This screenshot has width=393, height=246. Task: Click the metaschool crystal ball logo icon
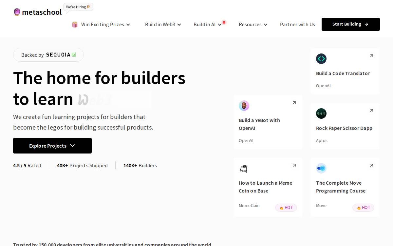tap(17, 12)
